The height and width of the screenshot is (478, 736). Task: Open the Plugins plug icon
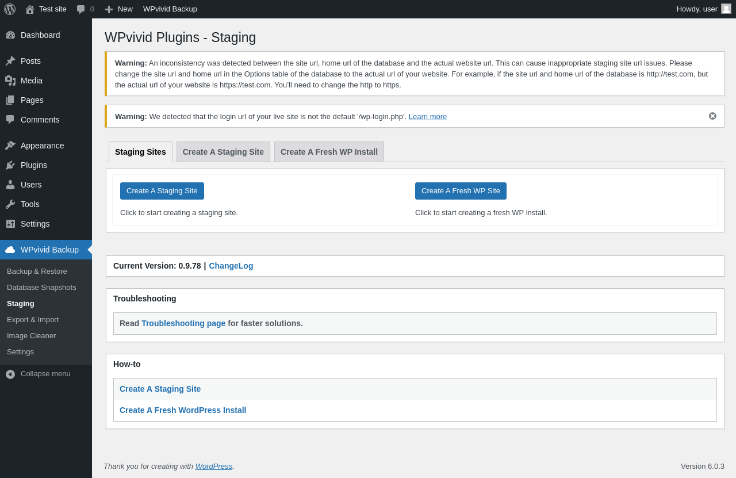point(10,165)
